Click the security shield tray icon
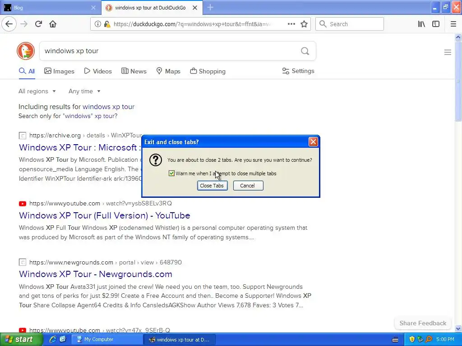 pyautogui.click(x=412, y=339)
